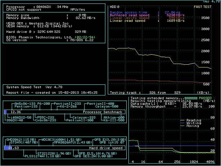Click the SHD3062(115 MB) drive reference
The height and width of the screenshot is (166, 221).
click(x=21, y=140)
